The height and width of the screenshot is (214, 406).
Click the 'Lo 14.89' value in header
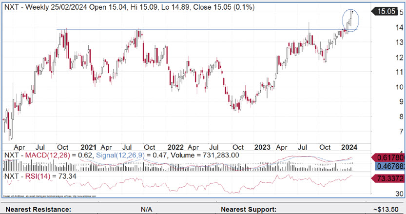point(175,7)
